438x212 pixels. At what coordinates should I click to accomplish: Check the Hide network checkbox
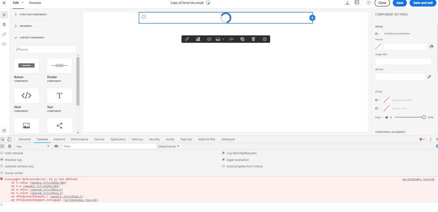[x=2, y=153]
